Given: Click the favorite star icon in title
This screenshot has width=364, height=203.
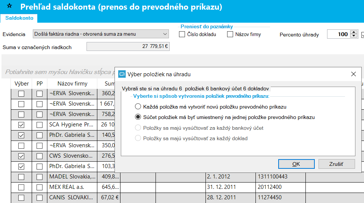Looking at the screenshot, I should (x=10, y=6).
